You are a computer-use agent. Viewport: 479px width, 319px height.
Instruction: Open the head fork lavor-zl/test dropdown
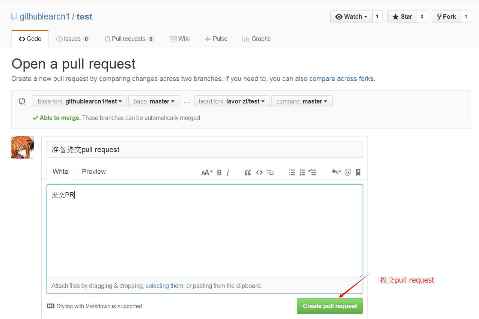point(232,101)
